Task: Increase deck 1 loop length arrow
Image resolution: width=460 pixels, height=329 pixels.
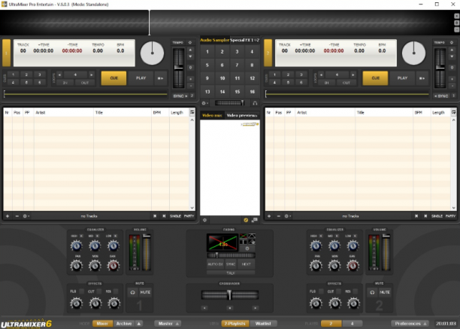Action: (92, 75)
